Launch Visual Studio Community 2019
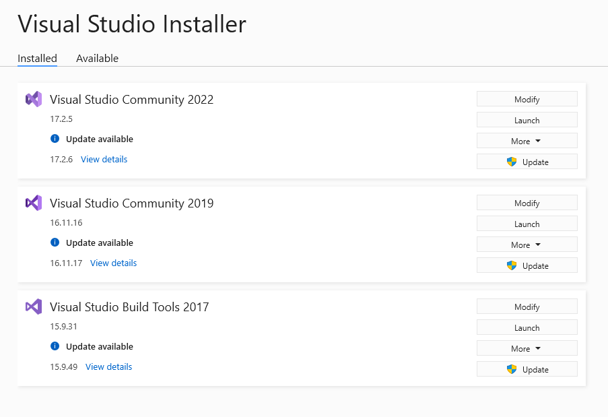The height and width of the screenshot is (417, 608). [527, 224]
